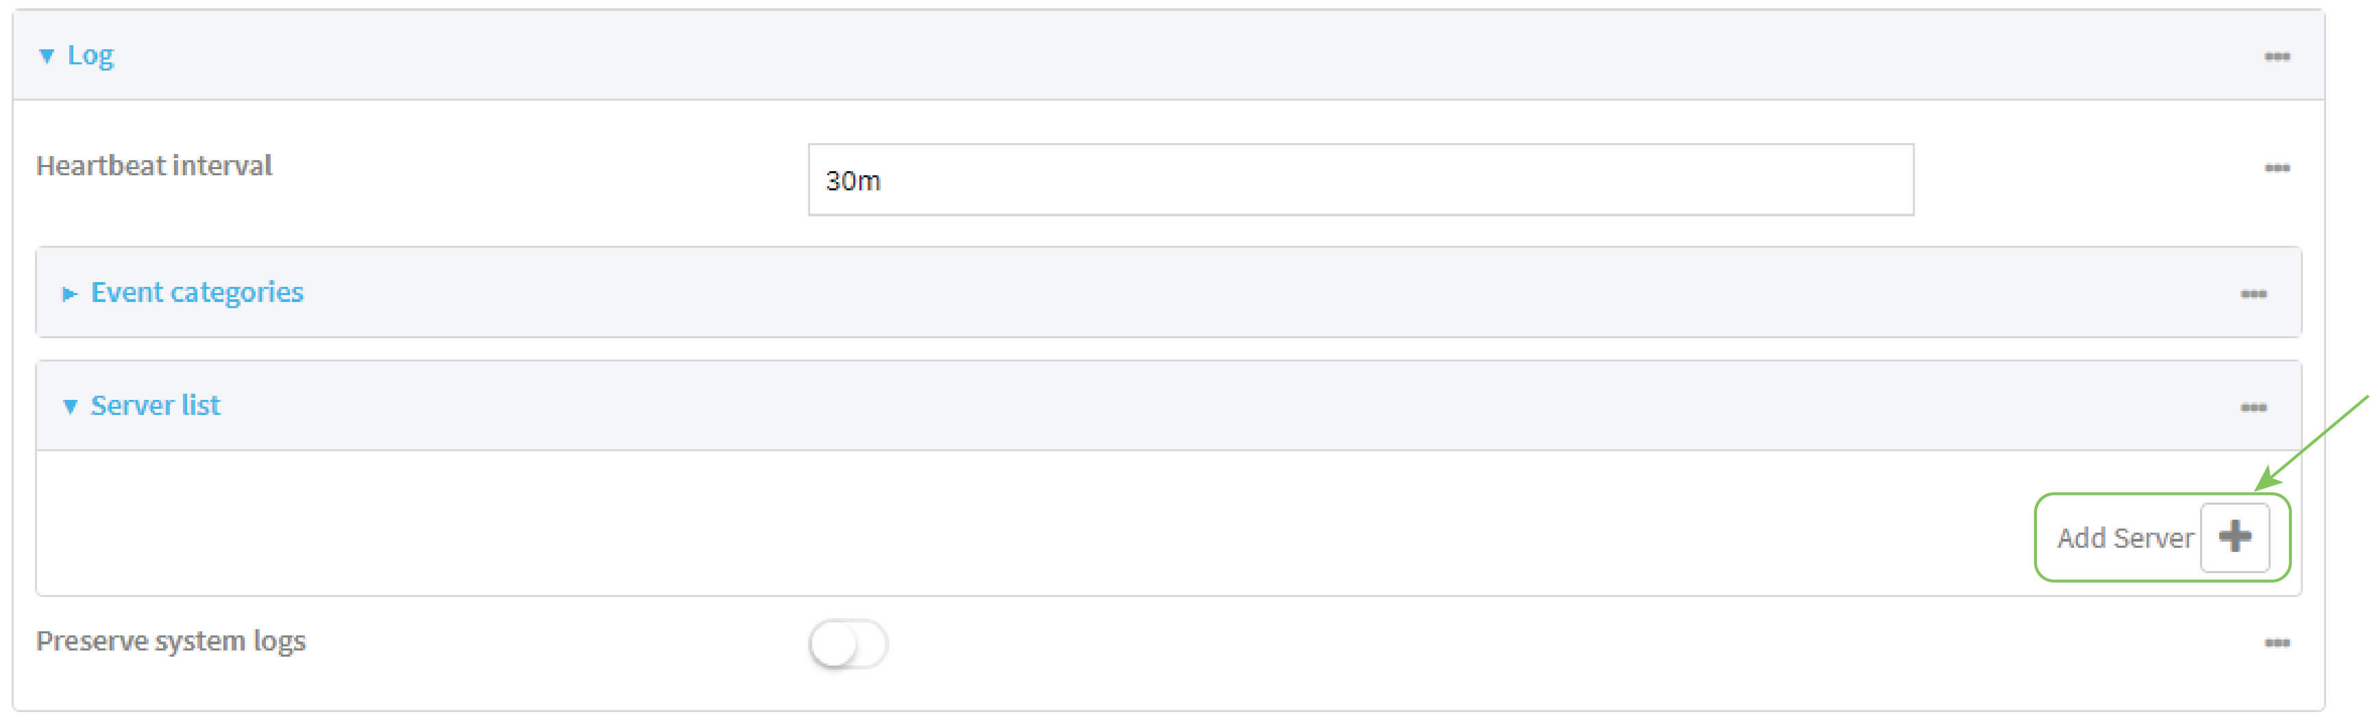Click blank space in the Log header bar
2370x721 pixels.
[1196, 55]
